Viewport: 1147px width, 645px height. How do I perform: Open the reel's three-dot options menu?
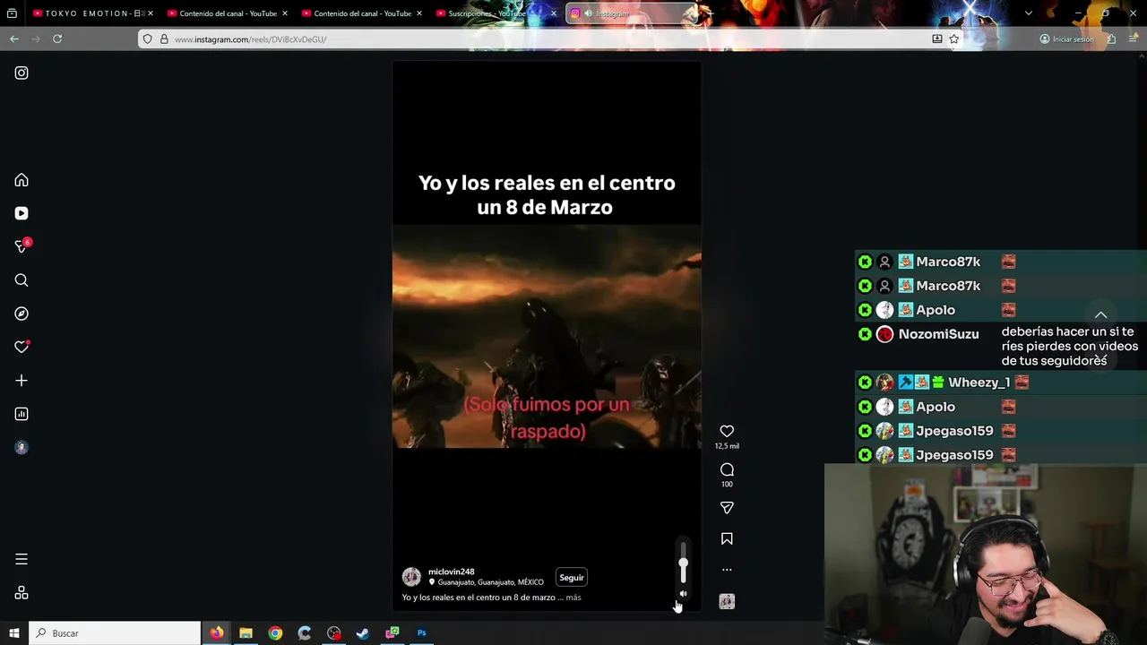[x=727, y=570]
